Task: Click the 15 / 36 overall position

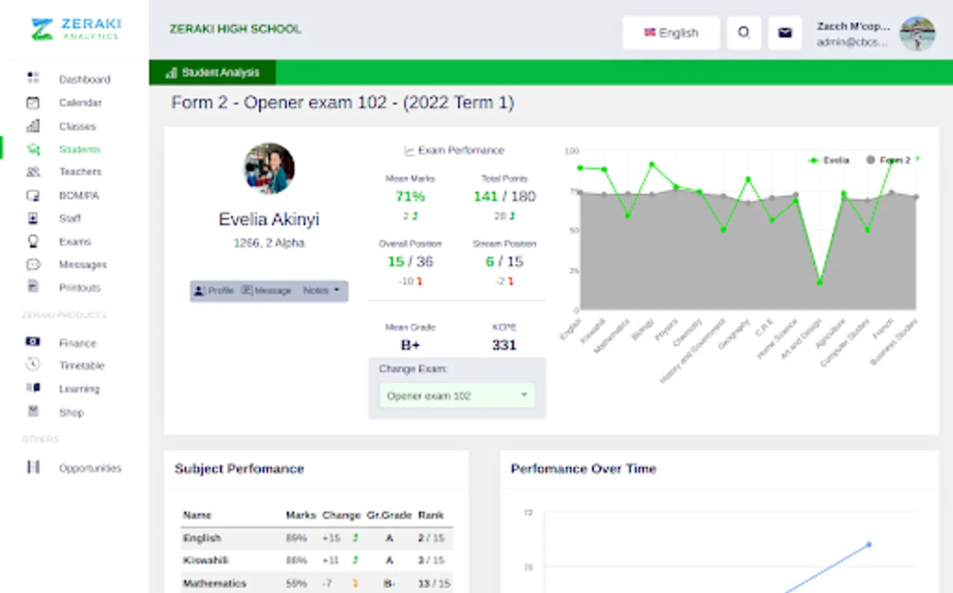Action: 410,262
